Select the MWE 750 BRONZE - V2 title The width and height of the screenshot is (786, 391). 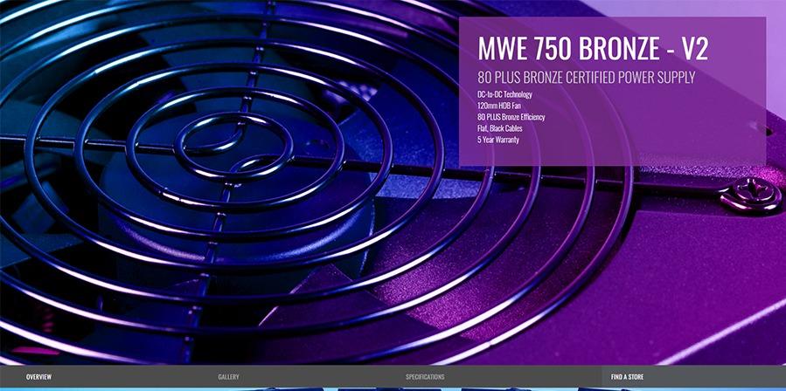593,49
